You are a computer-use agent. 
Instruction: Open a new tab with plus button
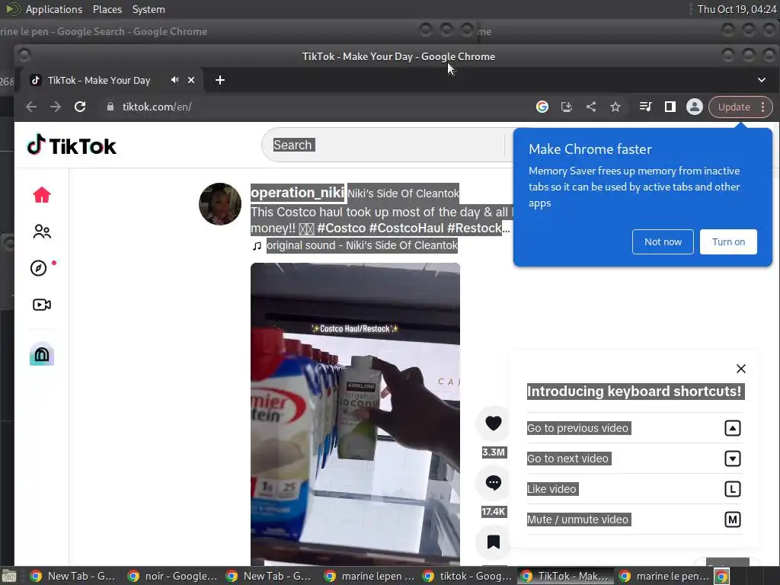point(220,80)
